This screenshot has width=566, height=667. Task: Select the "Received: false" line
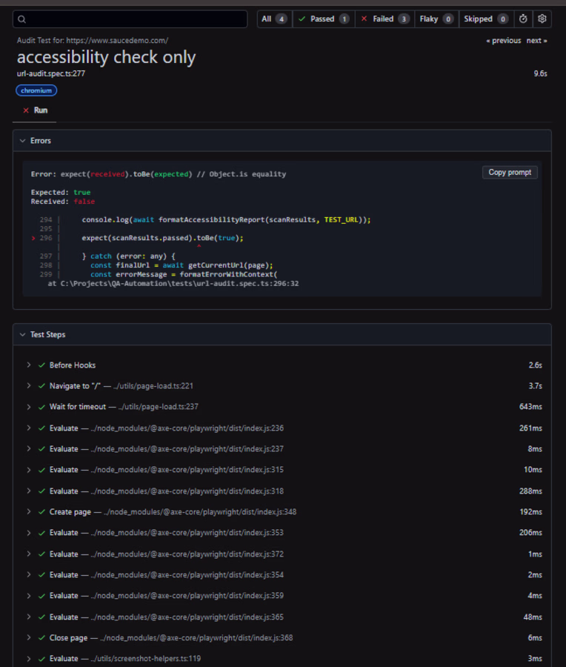[x=62, y=202]
